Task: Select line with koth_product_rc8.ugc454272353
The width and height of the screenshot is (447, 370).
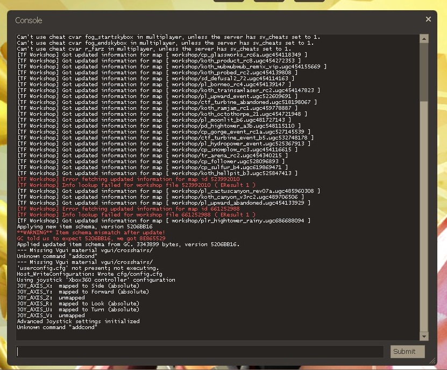Action: (159, 61)
